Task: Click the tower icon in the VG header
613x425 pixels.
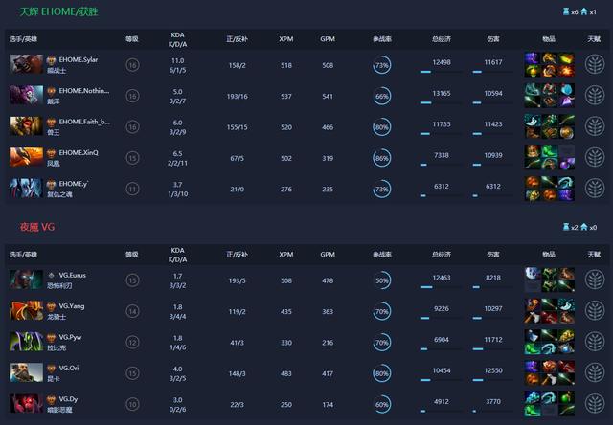Action: pos(566,227)
